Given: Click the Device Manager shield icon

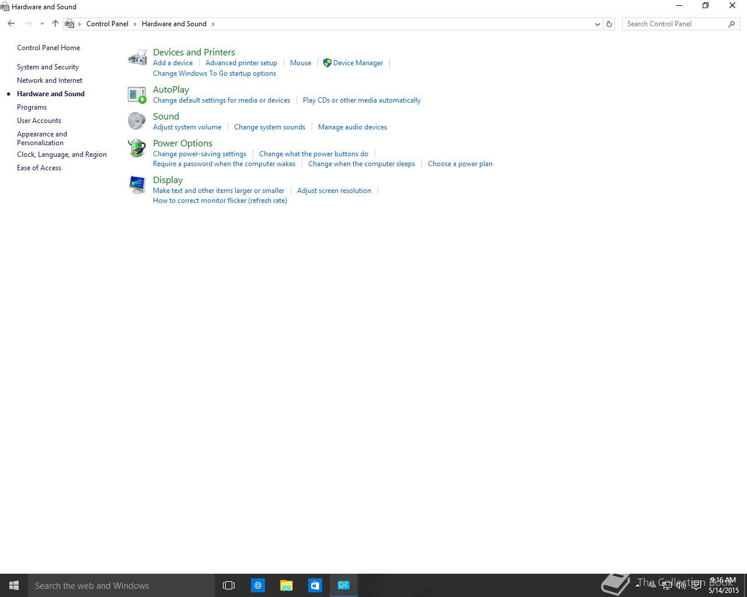Looking at the screenshot, I should pyautogui.click(x=327, y=62).
